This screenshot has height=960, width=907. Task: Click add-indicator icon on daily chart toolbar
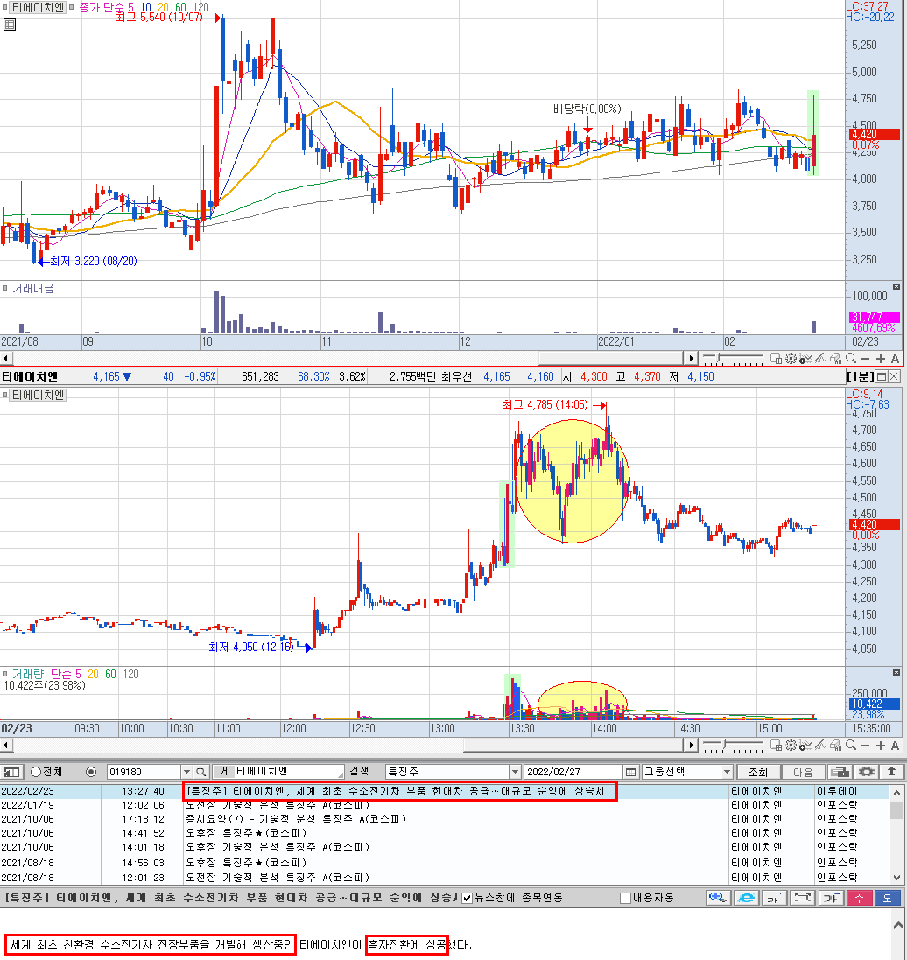tap(805, 359)
